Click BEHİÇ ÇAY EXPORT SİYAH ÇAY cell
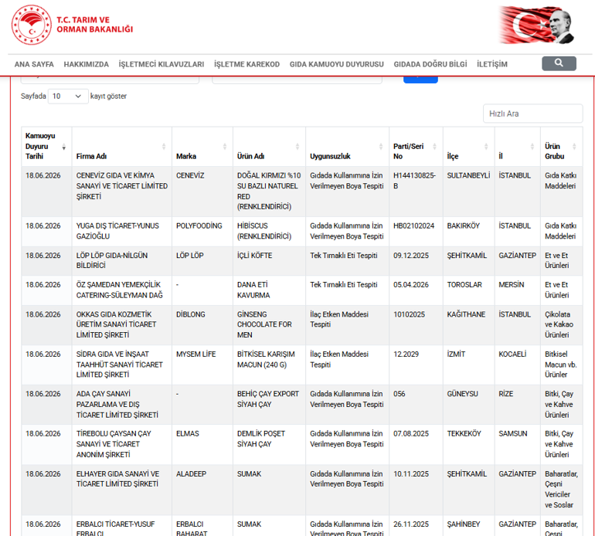Viewport: 595px width, 536px height. (269, 405)
